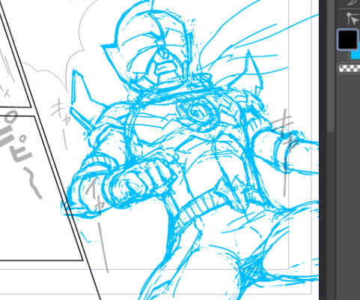Select the blue sub drawing color swatch
The image size is (360, 300).
356,55
